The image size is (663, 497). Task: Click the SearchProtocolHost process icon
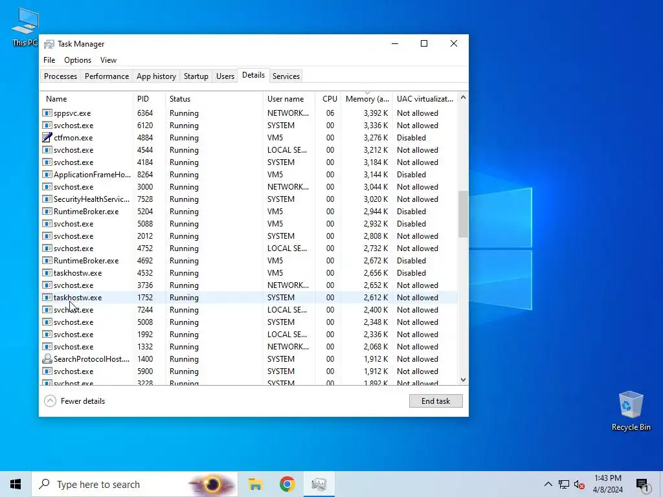[47, 359]
